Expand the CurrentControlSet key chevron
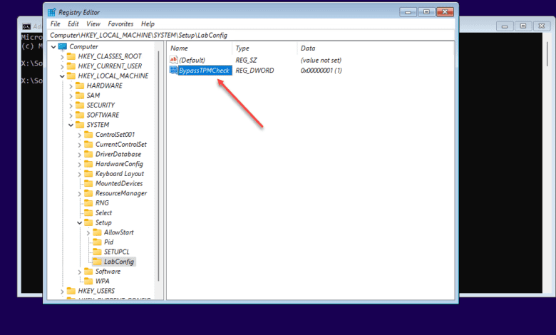The height and width of the screenshot is (335, 556). [79, 145]
